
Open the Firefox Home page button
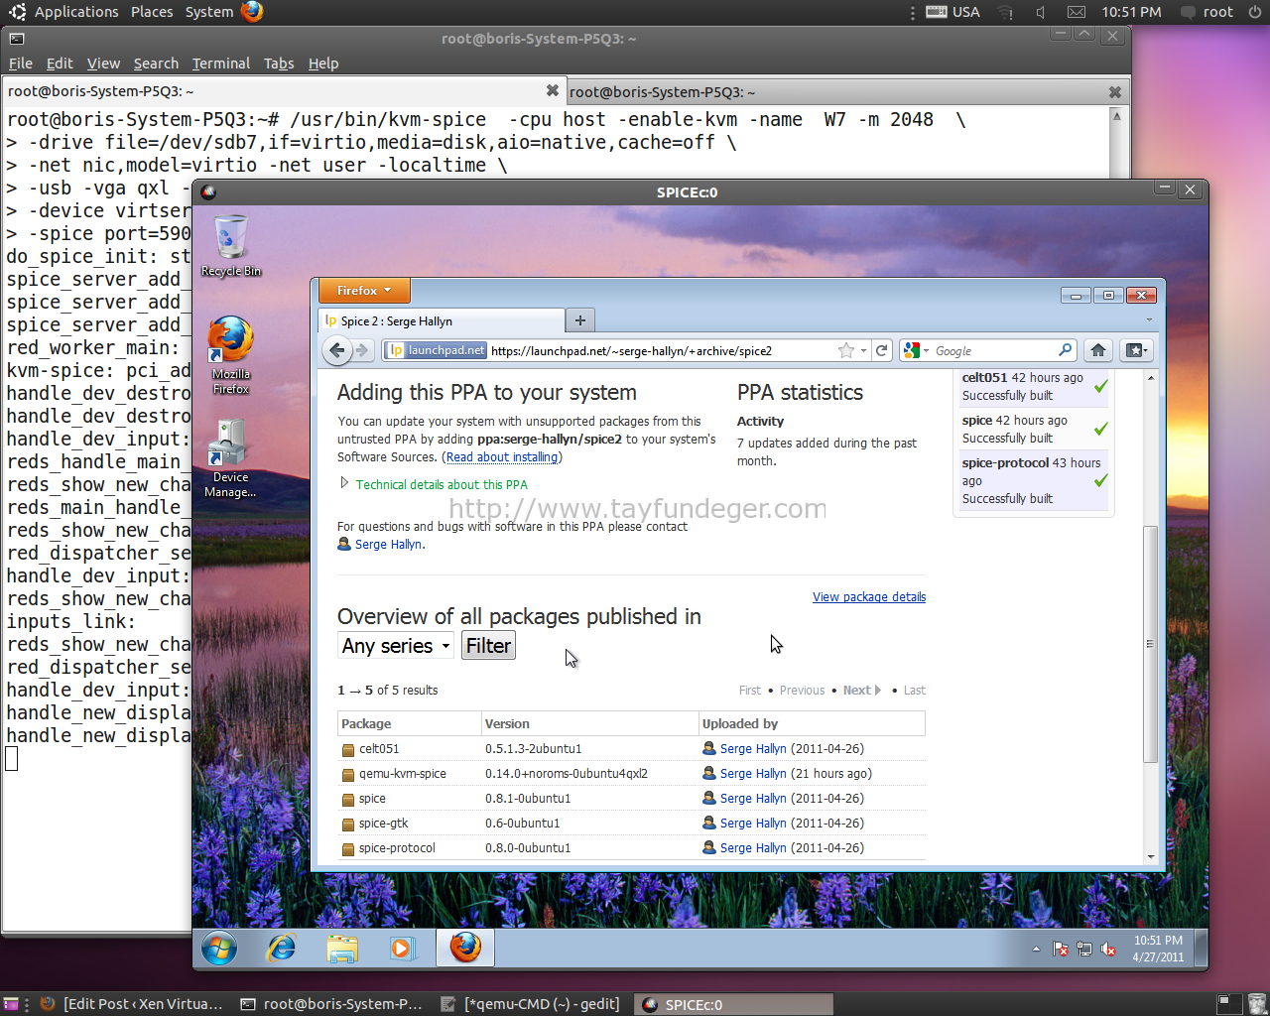[1098, 350]
